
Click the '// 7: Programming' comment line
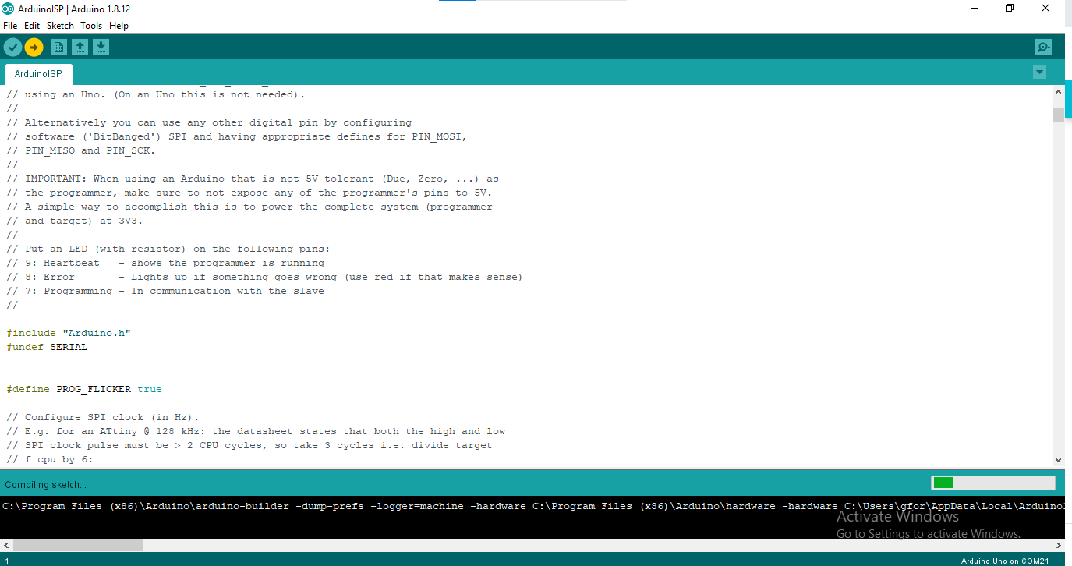(165, 291)
